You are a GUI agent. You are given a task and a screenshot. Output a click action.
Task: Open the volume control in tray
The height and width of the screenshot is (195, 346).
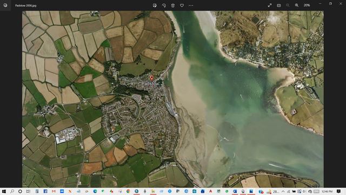pyautogui.click(x=304, y=192)
